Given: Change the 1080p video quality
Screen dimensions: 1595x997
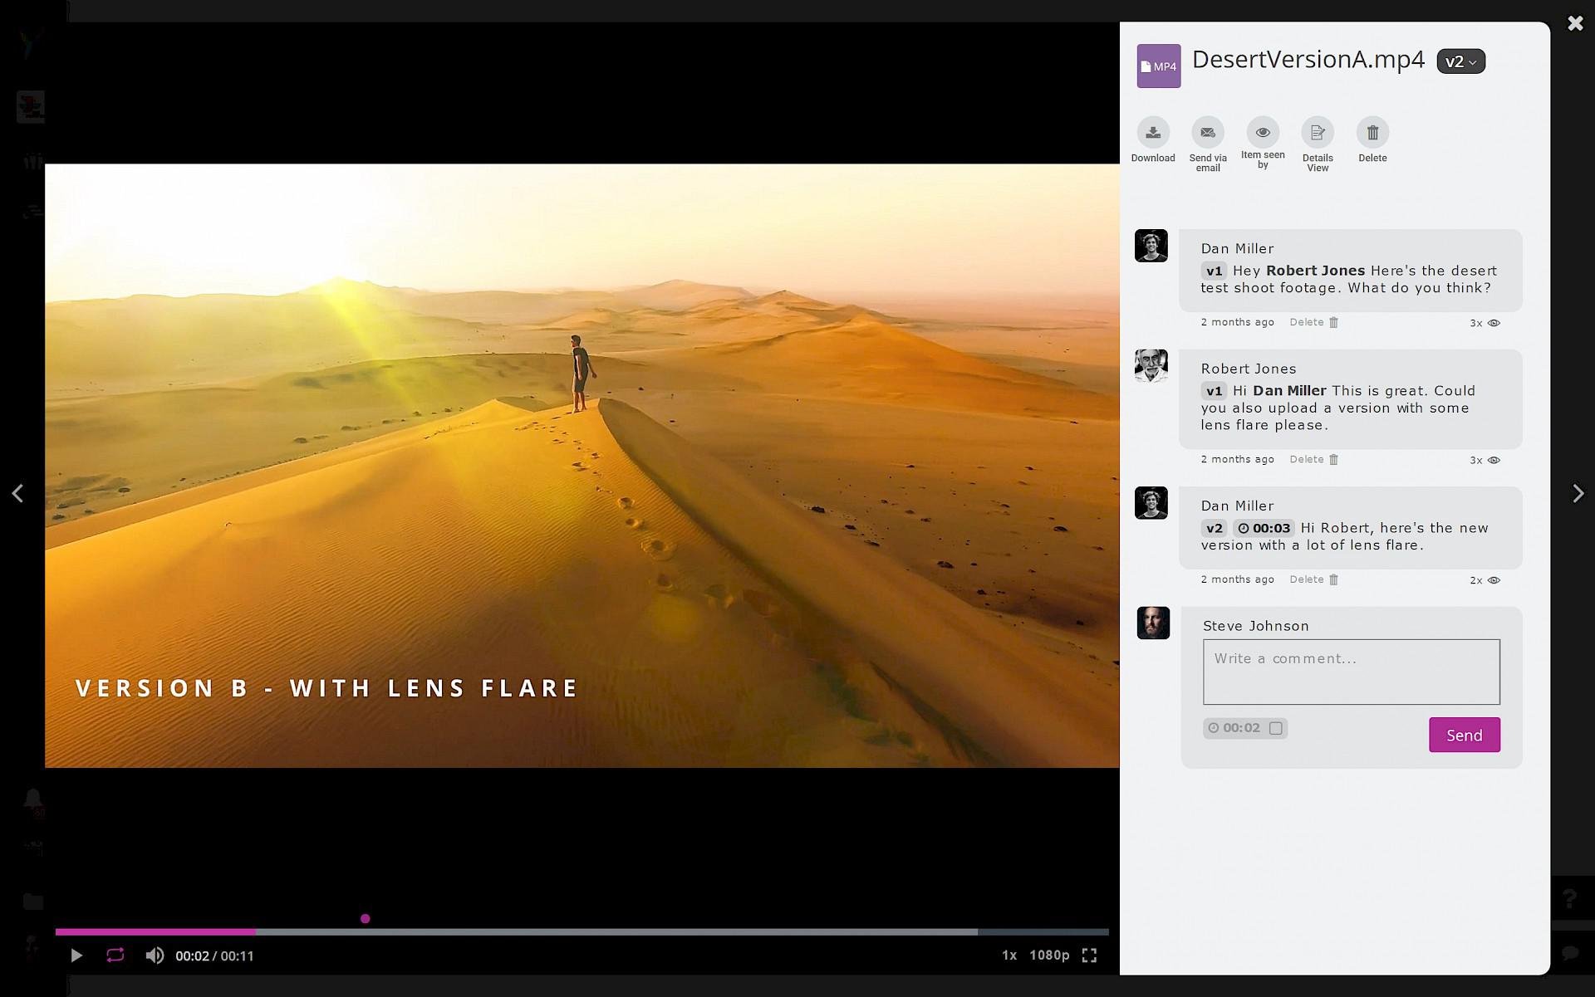Looking at the screenshot, I should point(1048,955).
